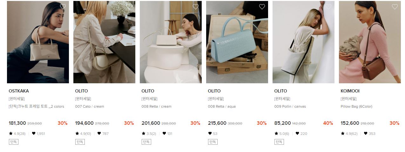Image resolution: width=405 pixels, height=152 pixels.
Task: Click star rating 4.9(28) under OSTKAKA
Action: tap(17, 134)
